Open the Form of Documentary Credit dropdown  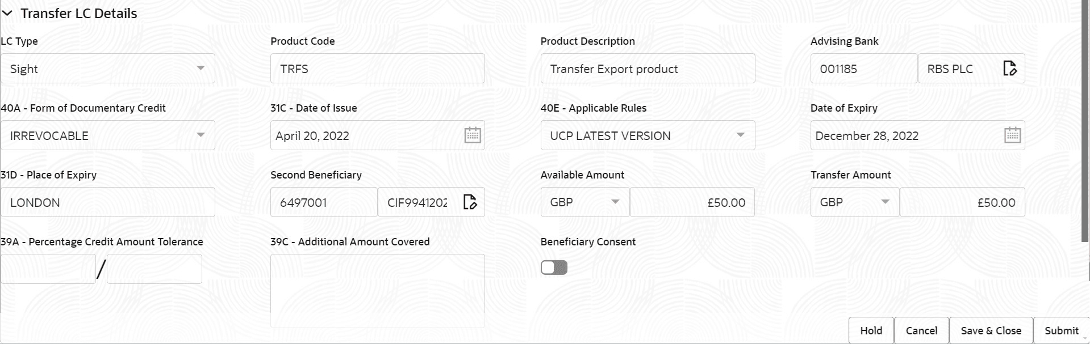click(x=200, y=135)
